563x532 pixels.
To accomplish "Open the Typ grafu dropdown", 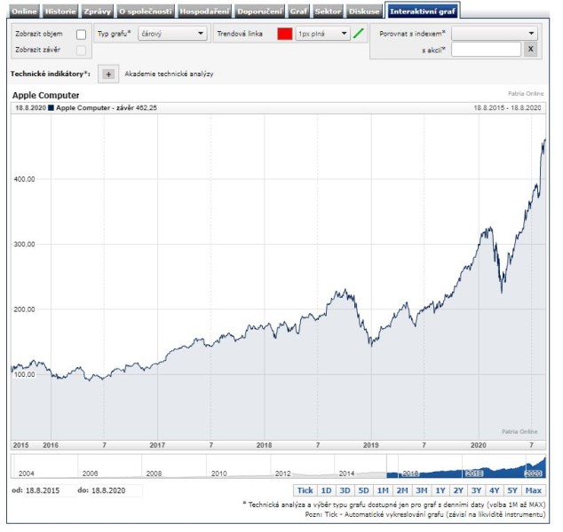I will tap(171, 34).
